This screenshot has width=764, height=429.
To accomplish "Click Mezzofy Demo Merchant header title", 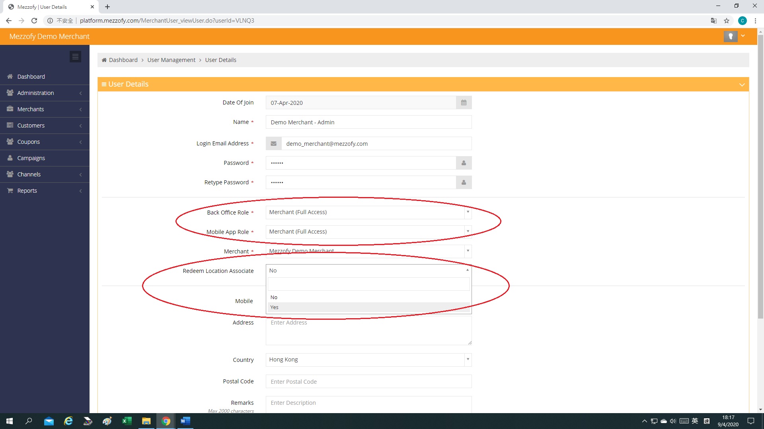I will 49,36.
